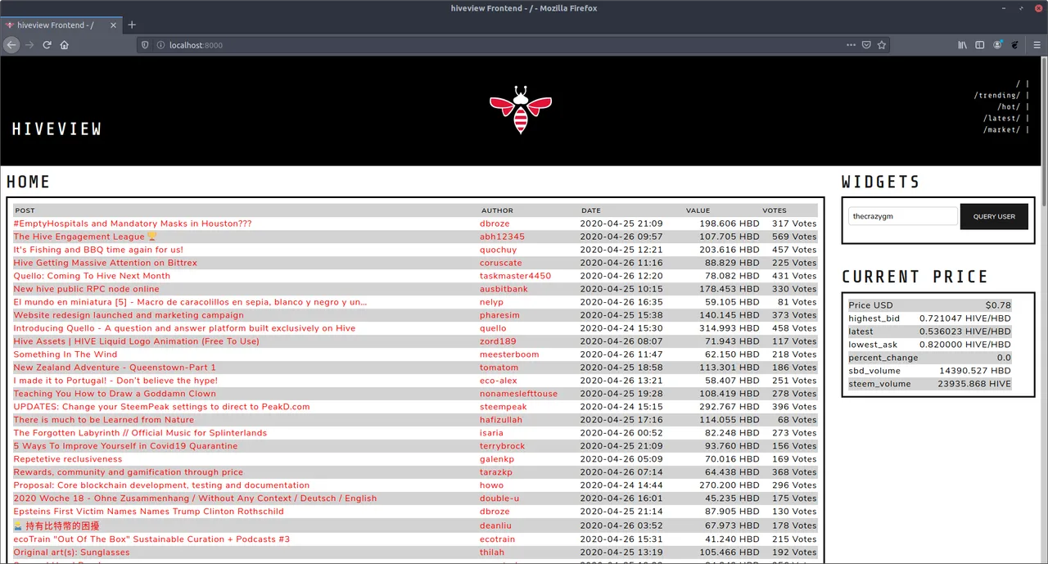1048x564 pixels.
Task: Open author coruscate profile link
Action: pyautogui.click(x=500, y=263)
